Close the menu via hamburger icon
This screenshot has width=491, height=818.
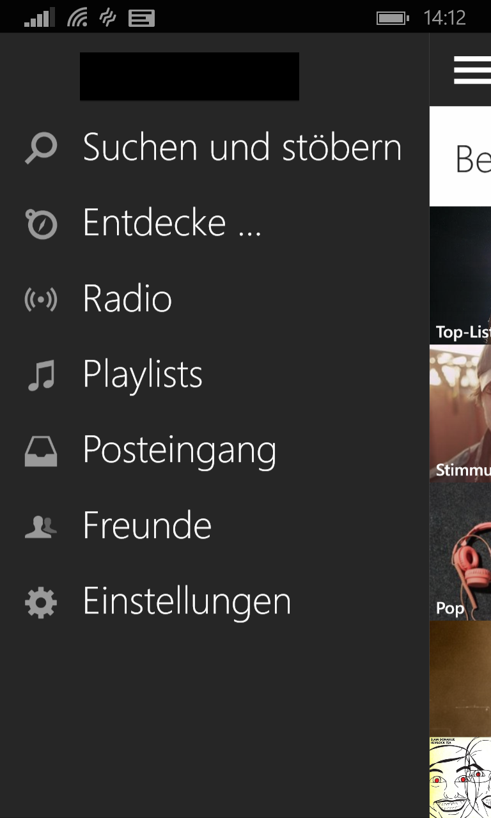click(x=472, y=70)
